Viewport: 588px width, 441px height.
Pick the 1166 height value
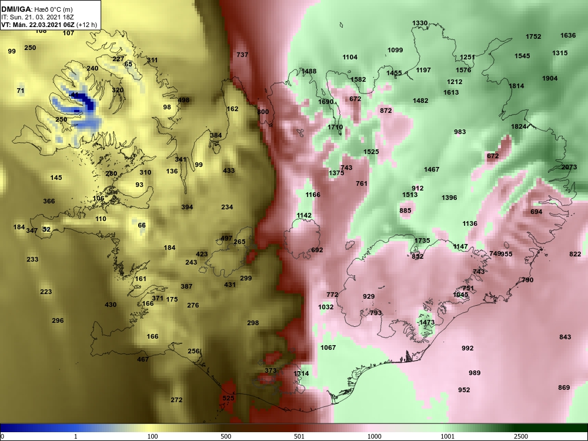pos(313,195)
